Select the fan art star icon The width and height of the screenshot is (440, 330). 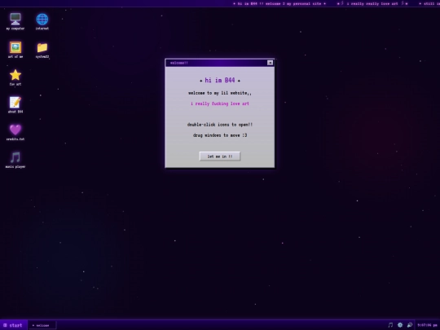point(15,77)
